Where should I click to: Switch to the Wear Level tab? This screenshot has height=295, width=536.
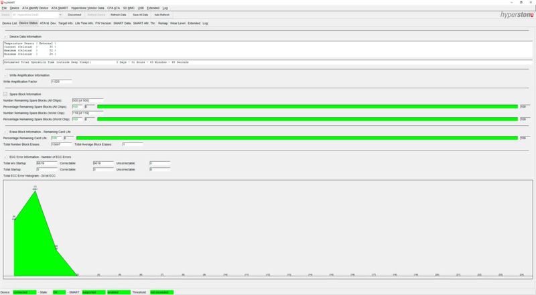pos(178,23)
